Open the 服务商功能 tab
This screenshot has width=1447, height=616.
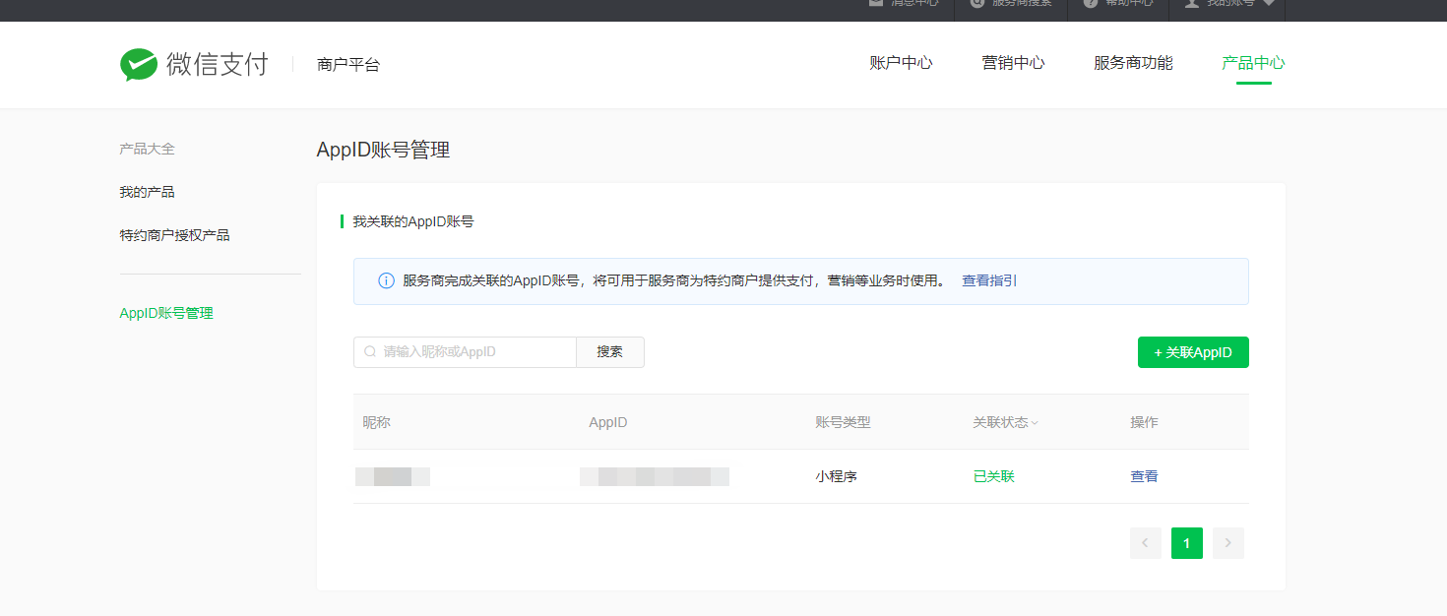click(x=1133, y=63)
